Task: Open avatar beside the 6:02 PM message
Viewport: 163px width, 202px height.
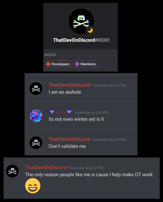Action: tap(12, 171)
